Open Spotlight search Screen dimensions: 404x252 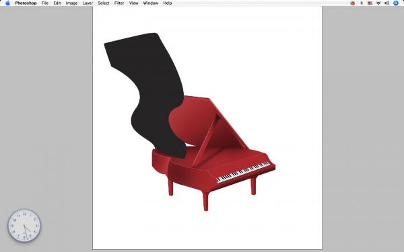click(x=396, y=3)
